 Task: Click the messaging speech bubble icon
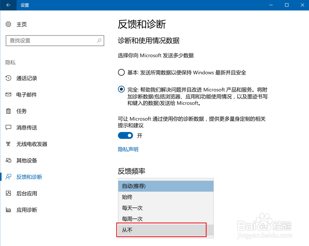coord(8,127)
